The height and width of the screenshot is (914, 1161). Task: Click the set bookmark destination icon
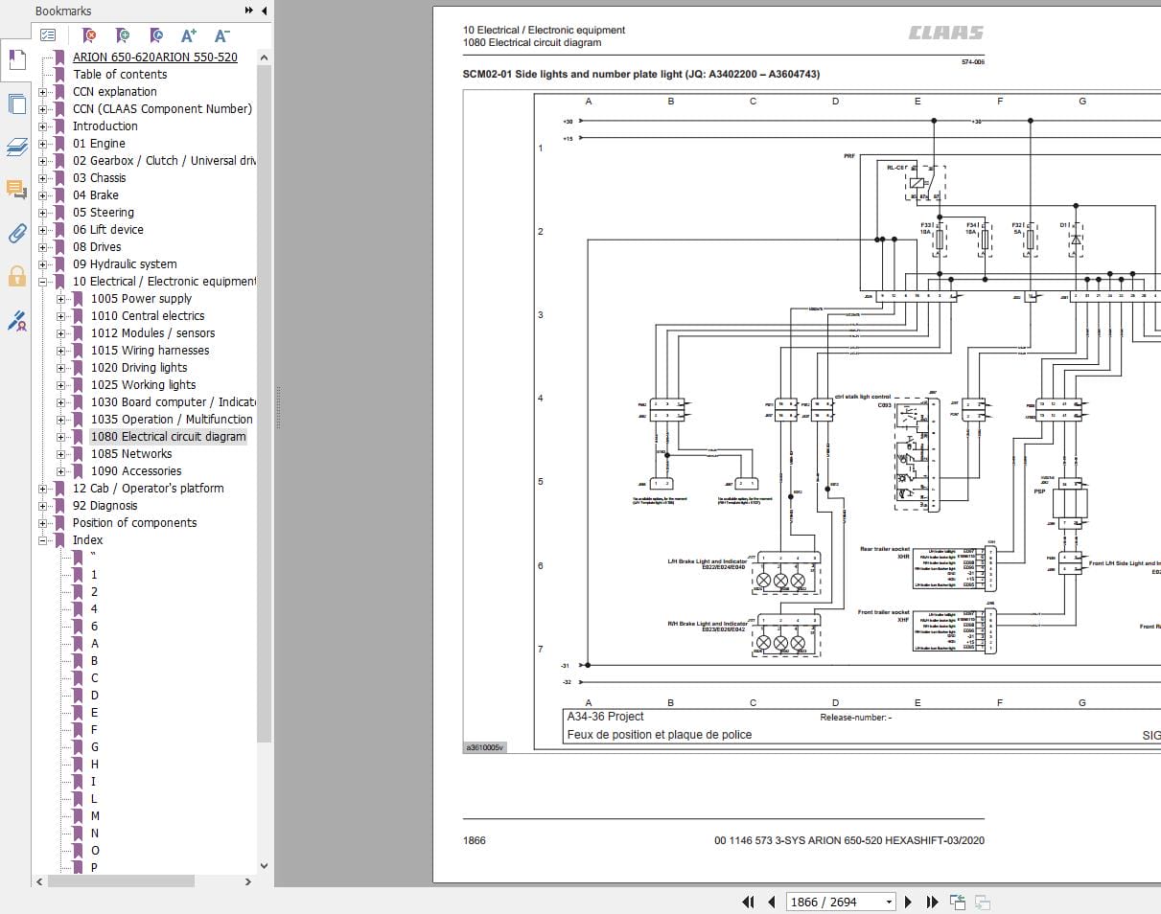click(156, 35)
